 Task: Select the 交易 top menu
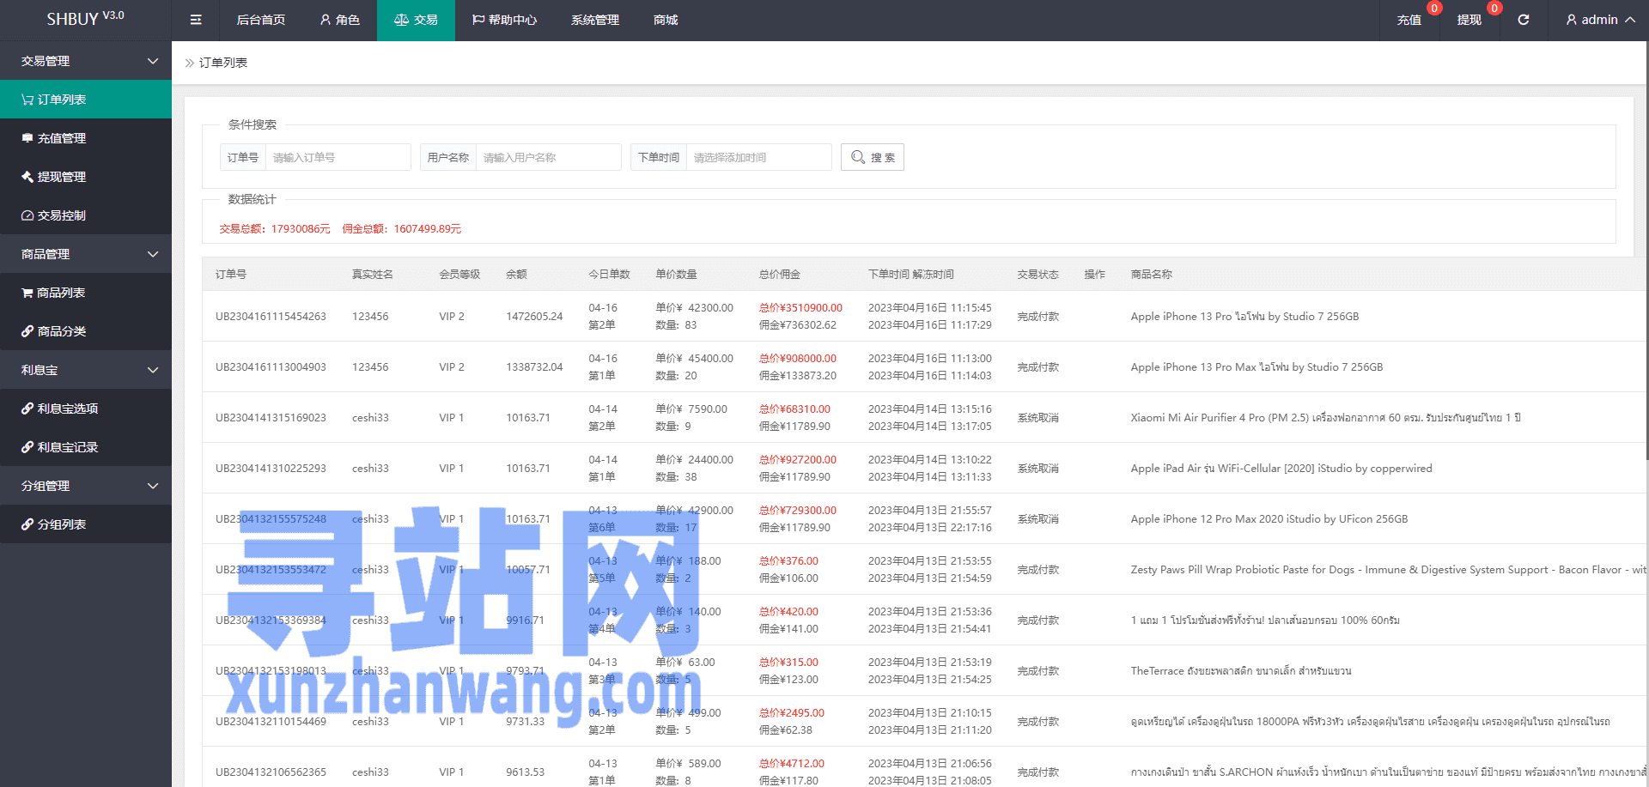coord(416,20)
